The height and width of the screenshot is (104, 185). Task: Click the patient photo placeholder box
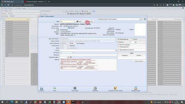click(140, 29)
